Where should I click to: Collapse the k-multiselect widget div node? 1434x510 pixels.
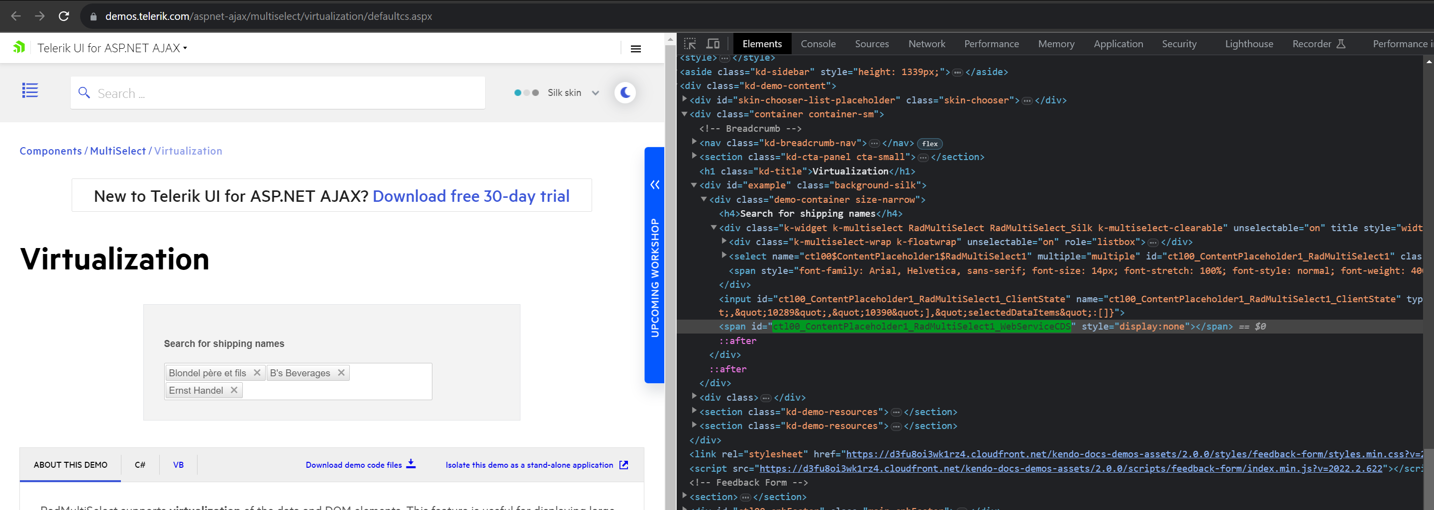714,227
